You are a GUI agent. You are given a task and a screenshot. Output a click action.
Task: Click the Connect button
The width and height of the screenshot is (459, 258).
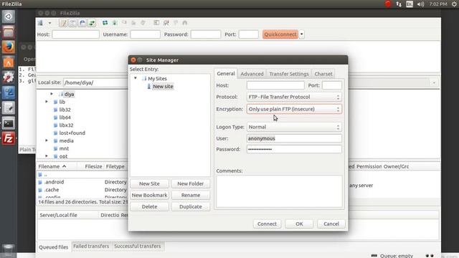[267, 224]
